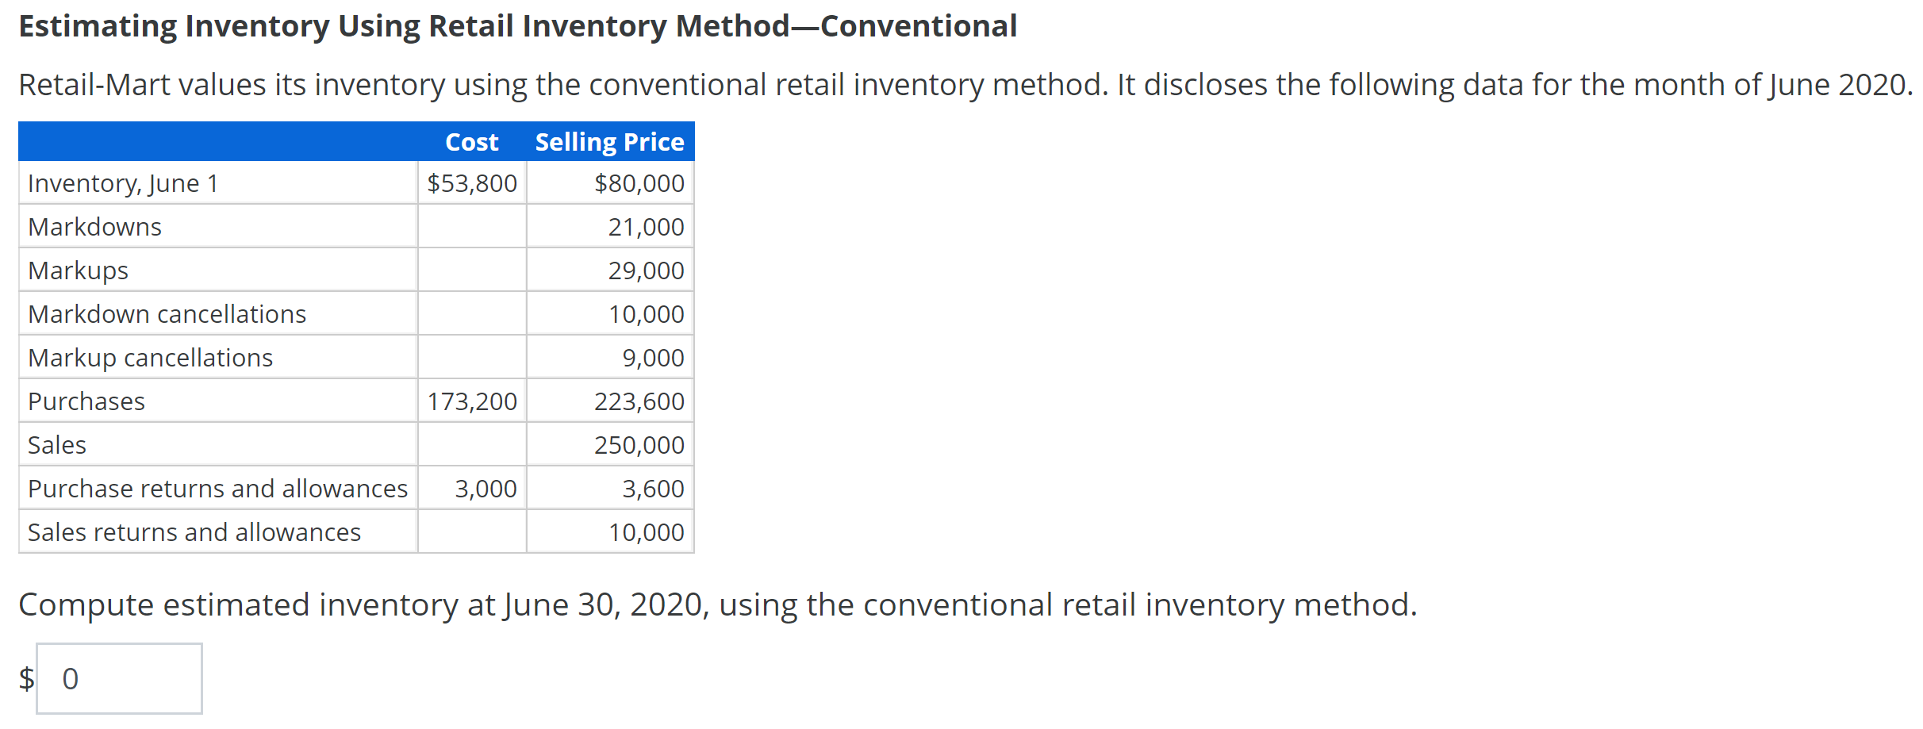
Task: Click the 250,000 sales amount
Action: (639, 444)
